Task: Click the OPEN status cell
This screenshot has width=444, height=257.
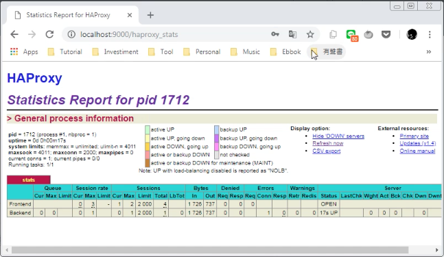Action: (x=329, y=204)
